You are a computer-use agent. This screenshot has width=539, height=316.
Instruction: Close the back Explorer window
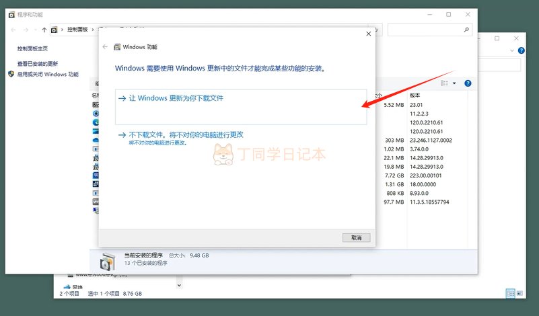click(516, 38)
